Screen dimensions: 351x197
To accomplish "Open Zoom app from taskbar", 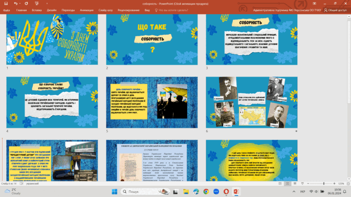I will 216,191.
